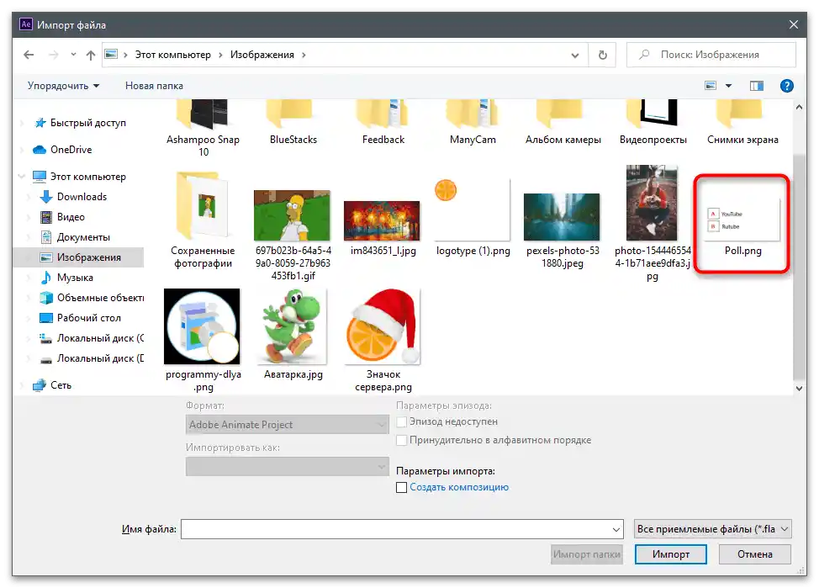Viewport: 819px width, 588px height.
Task: Go up one folder level
Action: (x=90, y=55)
